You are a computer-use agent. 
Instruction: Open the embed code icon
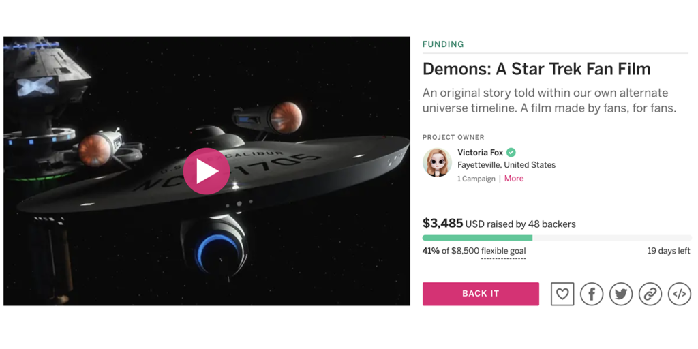coord(680,294)
